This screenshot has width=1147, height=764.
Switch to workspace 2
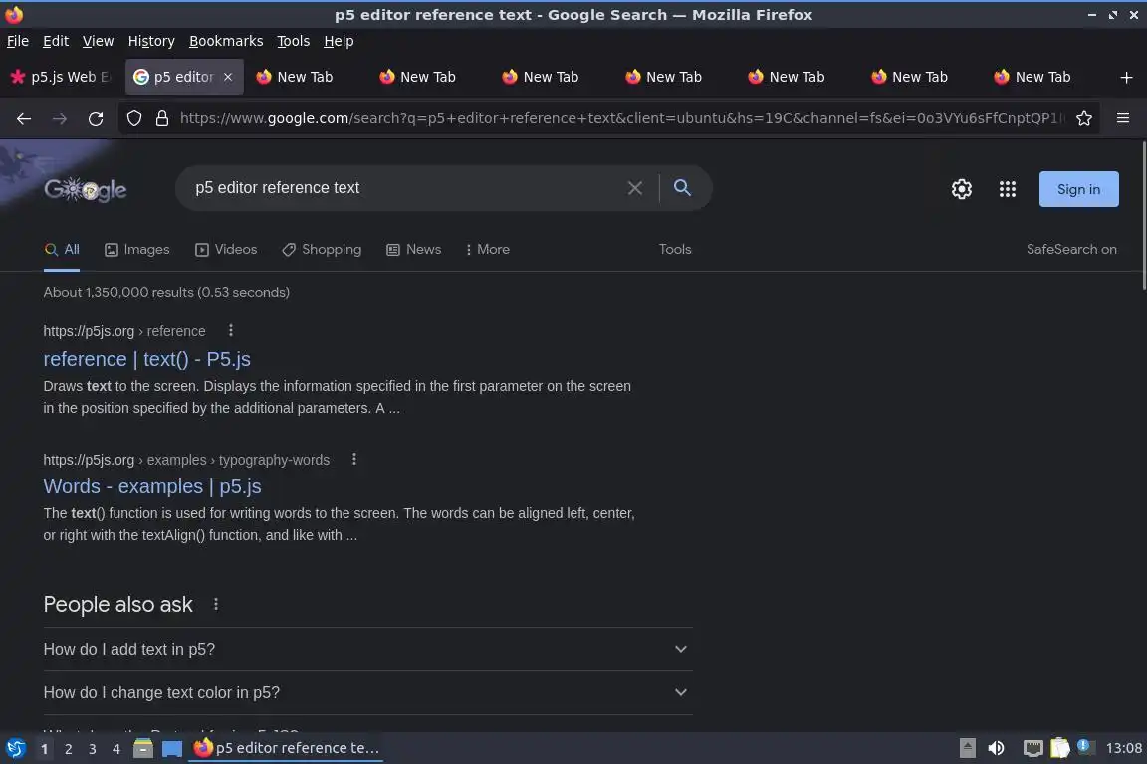click(68, 749)
